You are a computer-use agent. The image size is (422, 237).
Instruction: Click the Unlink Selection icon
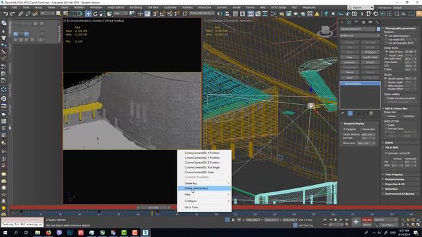[x=28, y=14]
